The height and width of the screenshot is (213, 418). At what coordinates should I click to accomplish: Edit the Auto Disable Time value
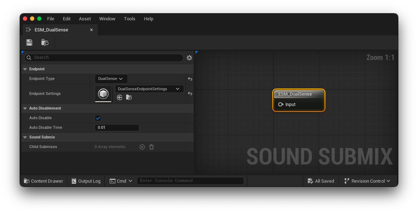[x=117, y=127]
